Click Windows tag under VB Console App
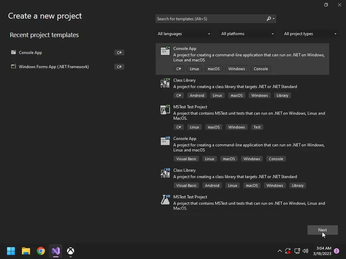This screenshot has width=346, height=259. 251,159
